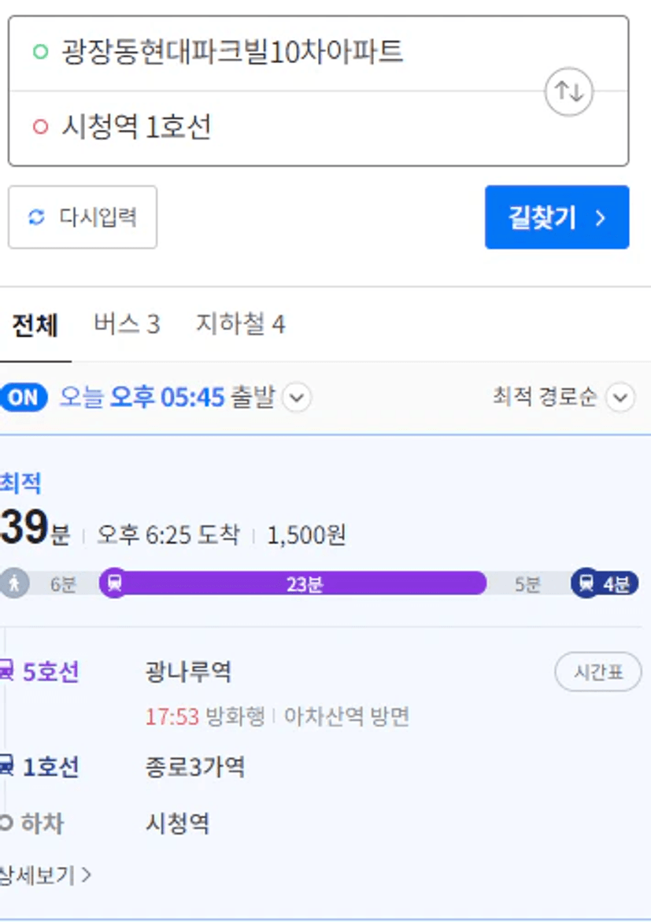Swap origin and destination with arrows icon
The height and width of the screenshot is (922, 651).
click(568, 92)
